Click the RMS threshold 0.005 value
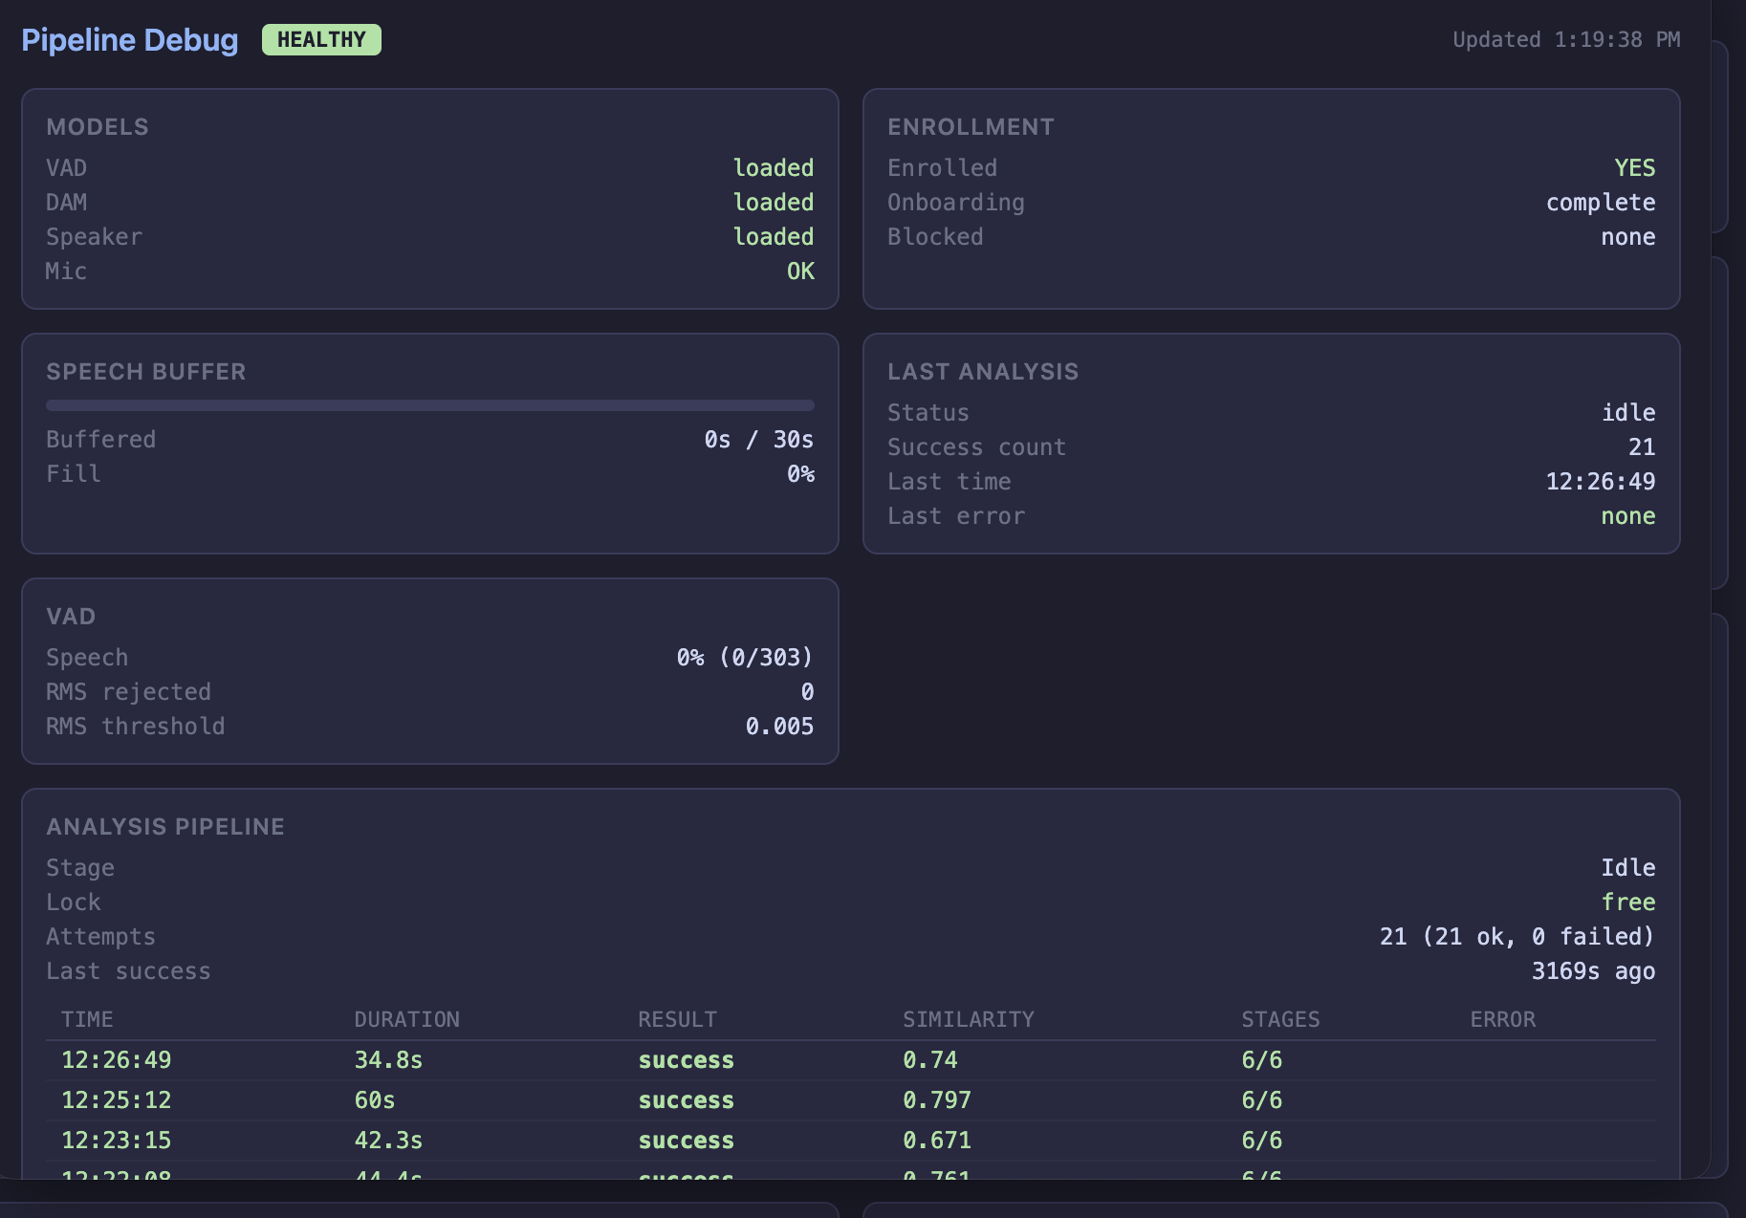The width and height of the screenshot is (1746, 1218). pos(779,727)
